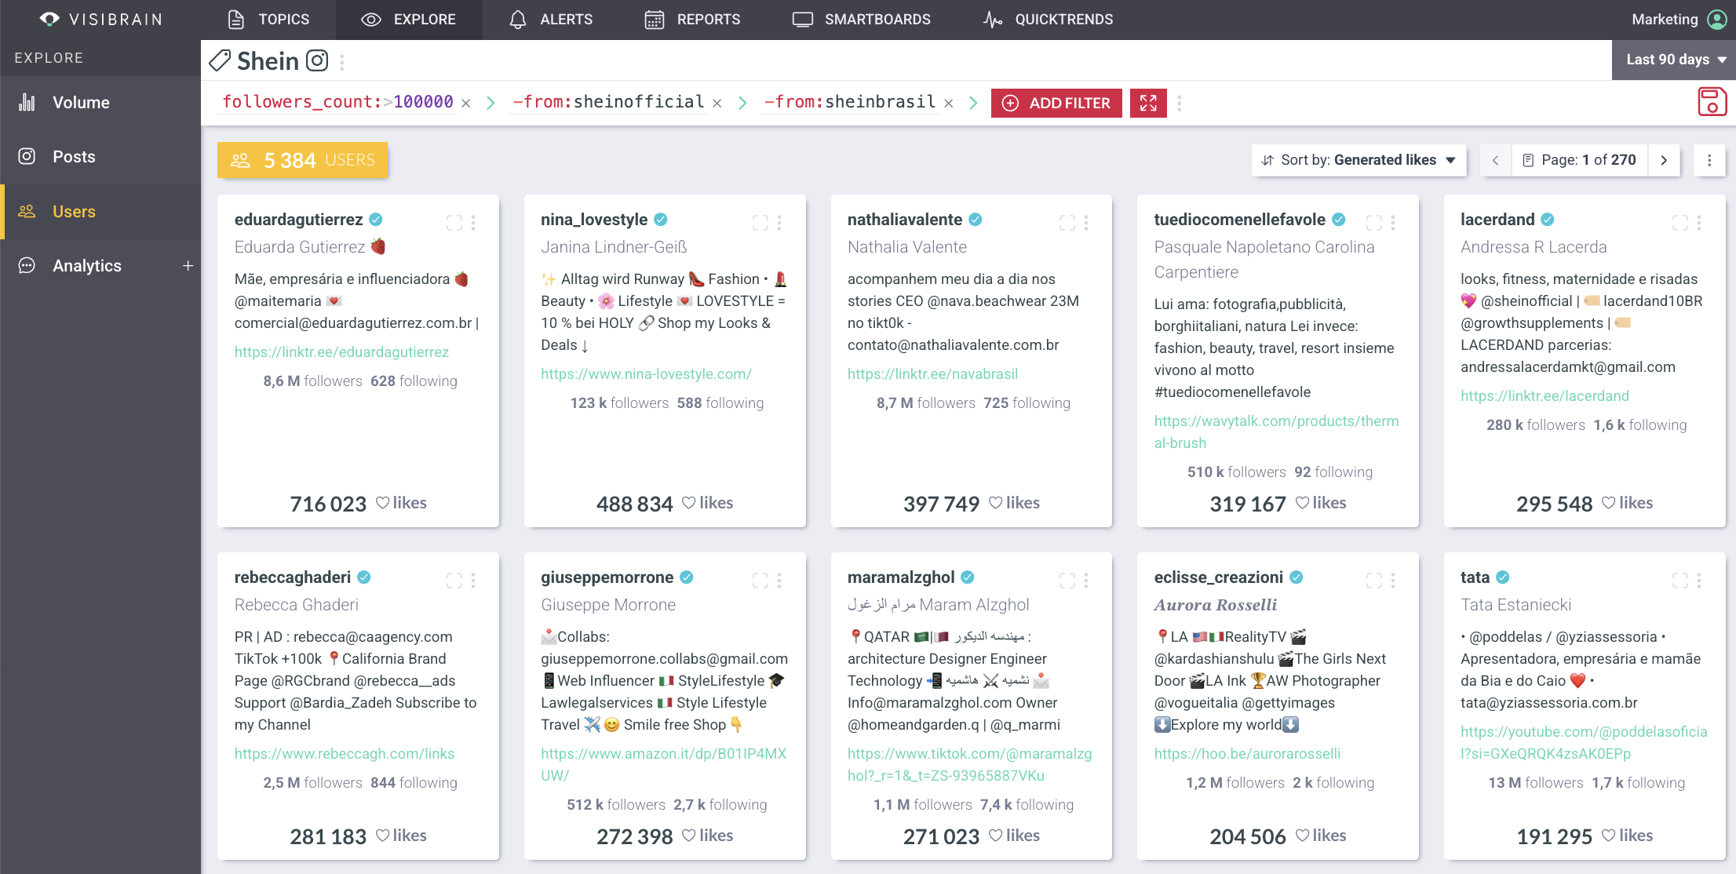The image size is (1736, 874).
Task: Select the Posts sidebar icon
Action: coord(27,156)
